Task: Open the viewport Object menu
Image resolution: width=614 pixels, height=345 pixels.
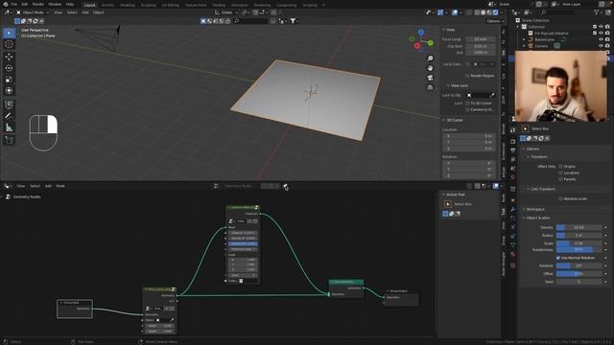Action: [x=99, y=12]
